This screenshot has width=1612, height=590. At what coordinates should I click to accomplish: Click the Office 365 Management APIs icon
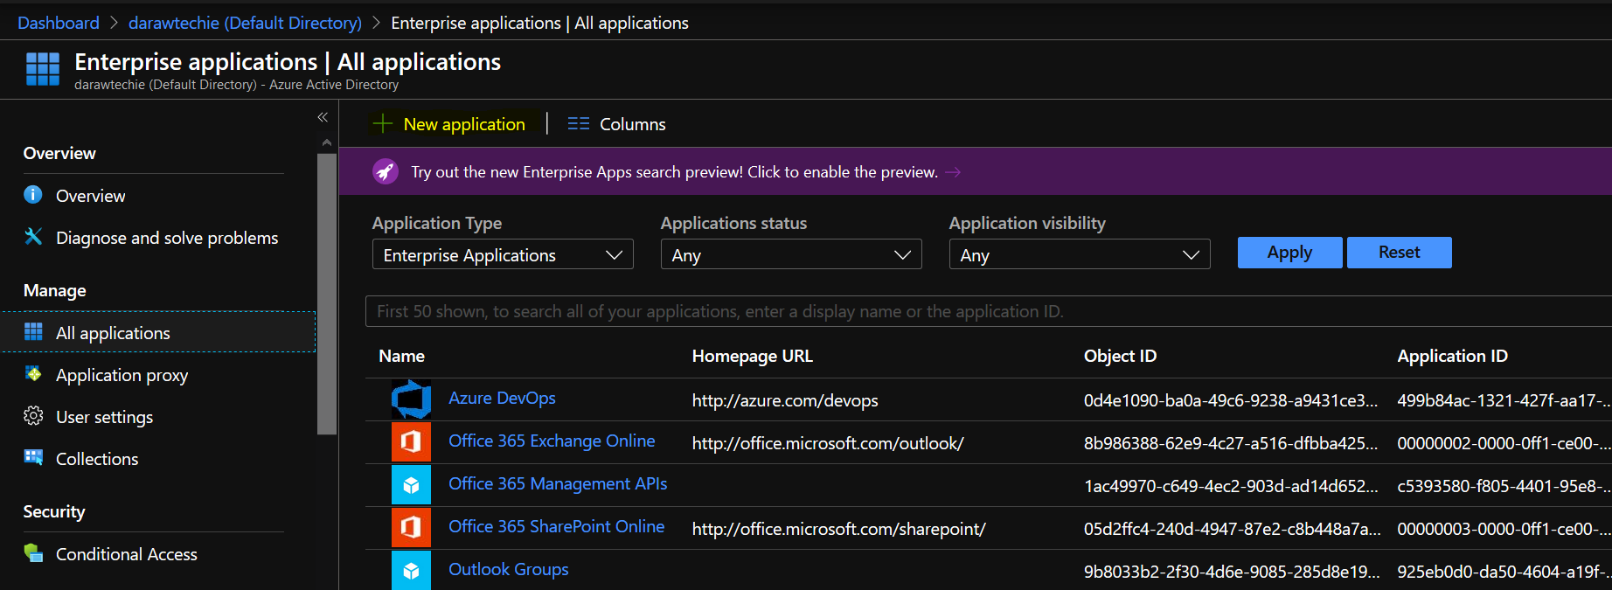pyautogui.click(x=411, y=484)
